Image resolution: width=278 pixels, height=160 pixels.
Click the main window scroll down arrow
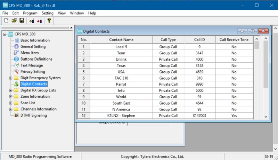(275, 149)
